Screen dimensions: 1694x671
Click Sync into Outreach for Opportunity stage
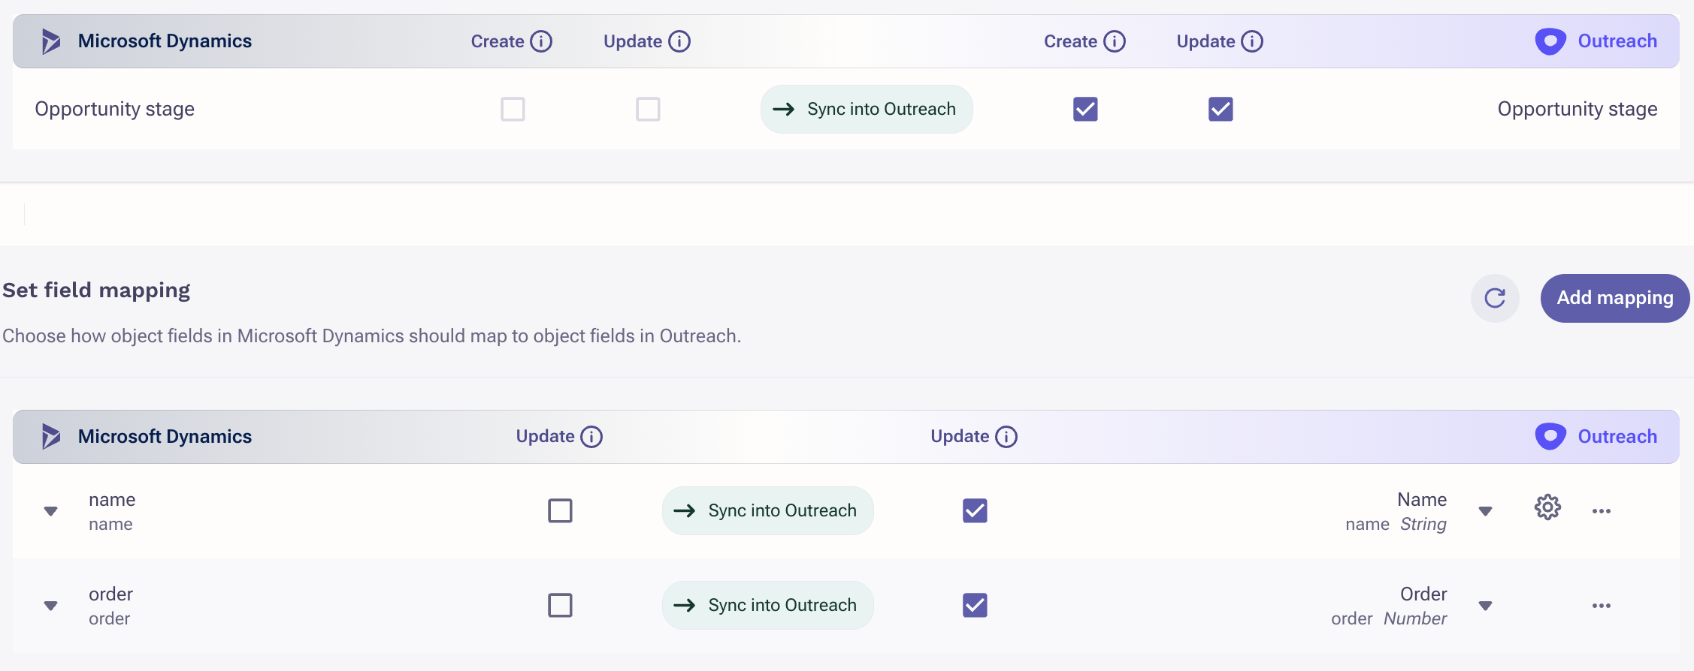(867, 110)
